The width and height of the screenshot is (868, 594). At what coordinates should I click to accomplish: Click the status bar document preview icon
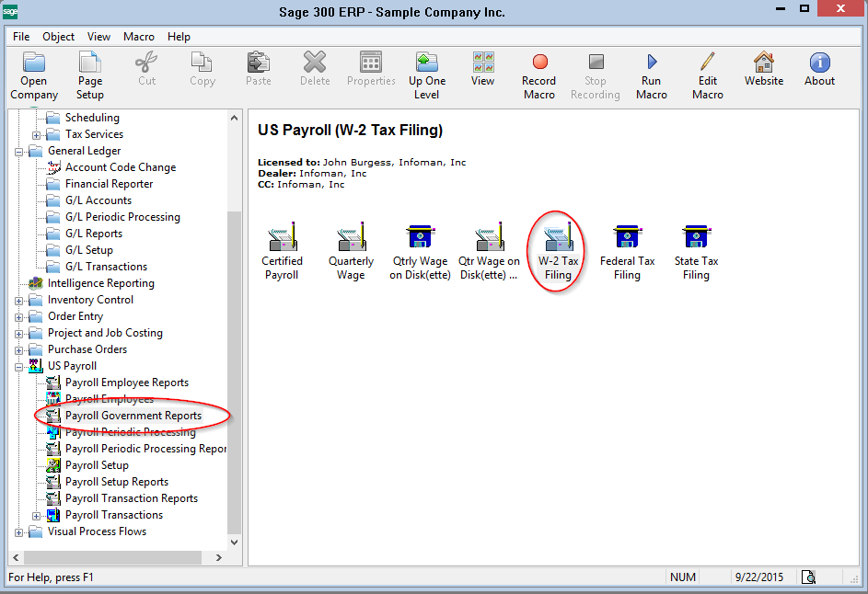click(808, 577)
